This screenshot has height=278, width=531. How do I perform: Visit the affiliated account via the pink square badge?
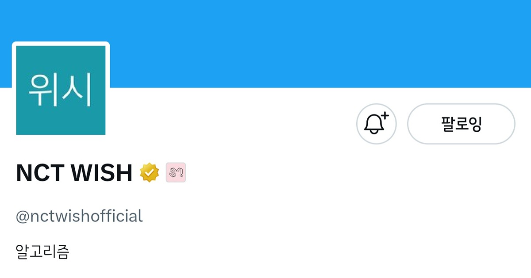(176, 172)
